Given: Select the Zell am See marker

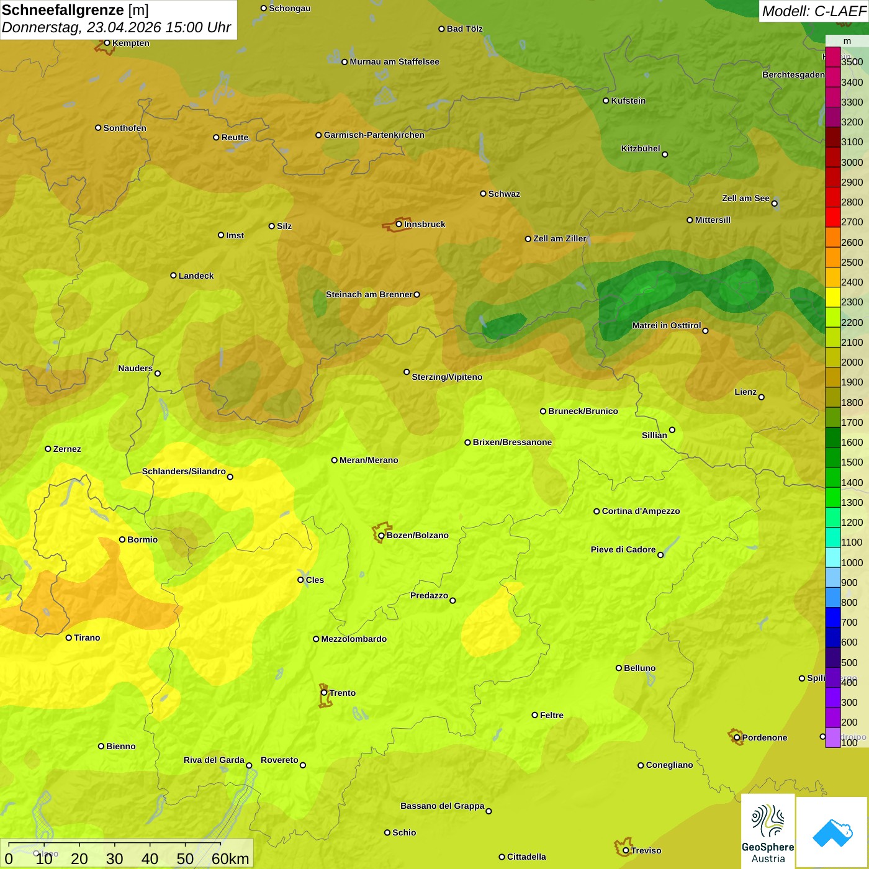Looking at the screenshot, I should (x=774, y=204).
